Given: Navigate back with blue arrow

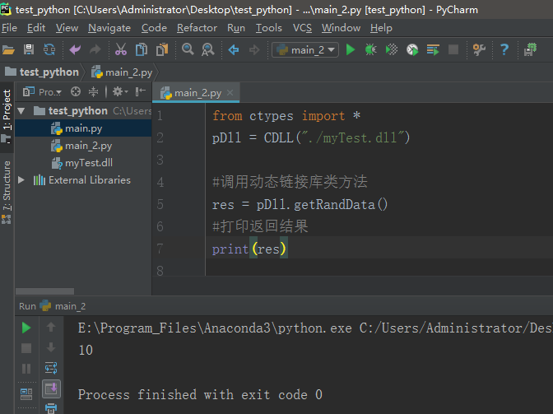Looking at the screenshot, I should [x=234, y=49].
